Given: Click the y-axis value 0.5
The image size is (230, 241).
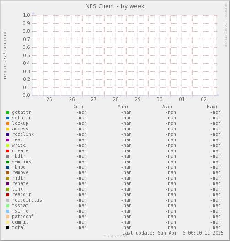Looking at the screenshot, I should click(x=27, y=55).
